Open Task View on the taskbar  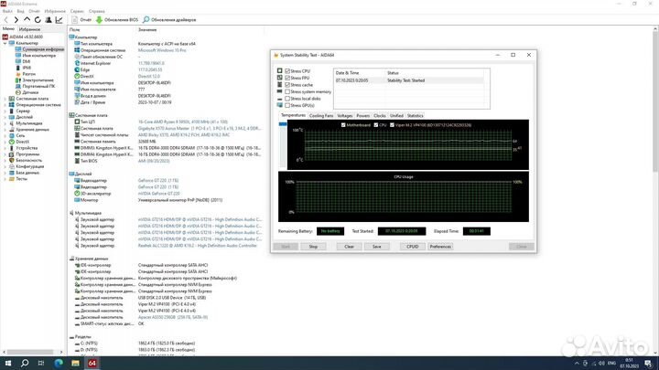pyautogui.click(x=41, y=363)
